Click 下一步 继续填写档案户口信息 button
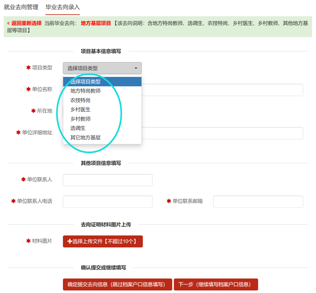 216,284
